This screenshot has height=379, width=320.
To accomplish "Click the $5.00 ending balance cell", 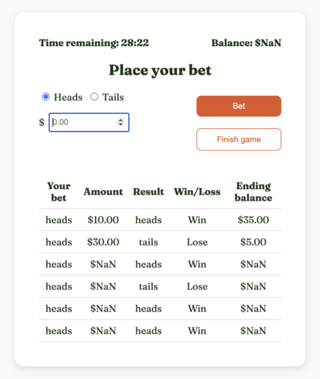I will pos(253,242).
